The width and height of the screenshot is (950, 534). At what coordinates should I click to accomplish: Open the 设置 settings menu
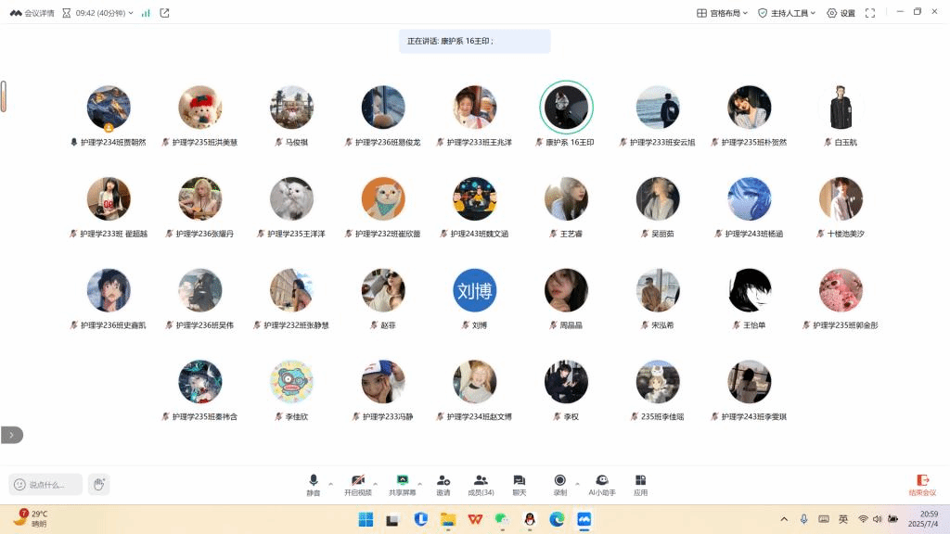tap(841, 13)
